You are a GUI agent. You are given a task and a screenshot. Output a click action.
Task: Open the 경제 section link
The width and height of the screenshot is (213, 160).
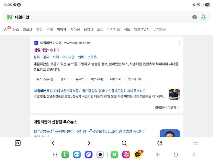click(46, 57)
